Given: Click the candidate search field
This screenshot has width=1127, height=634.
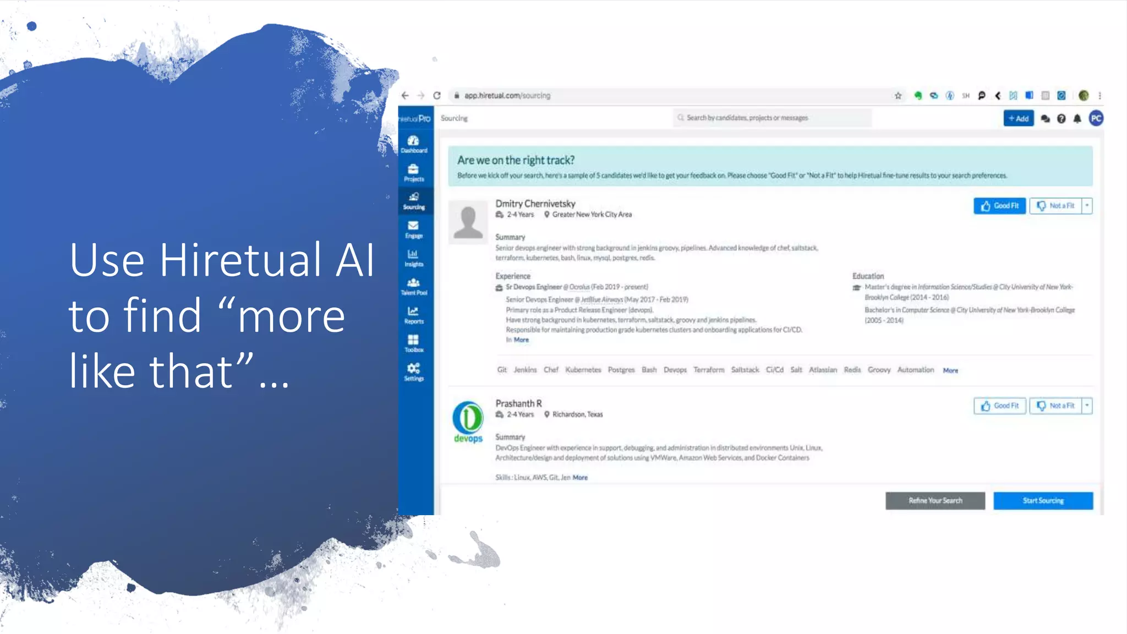Looking at the screenshot, I should click(x=772, y=118).
